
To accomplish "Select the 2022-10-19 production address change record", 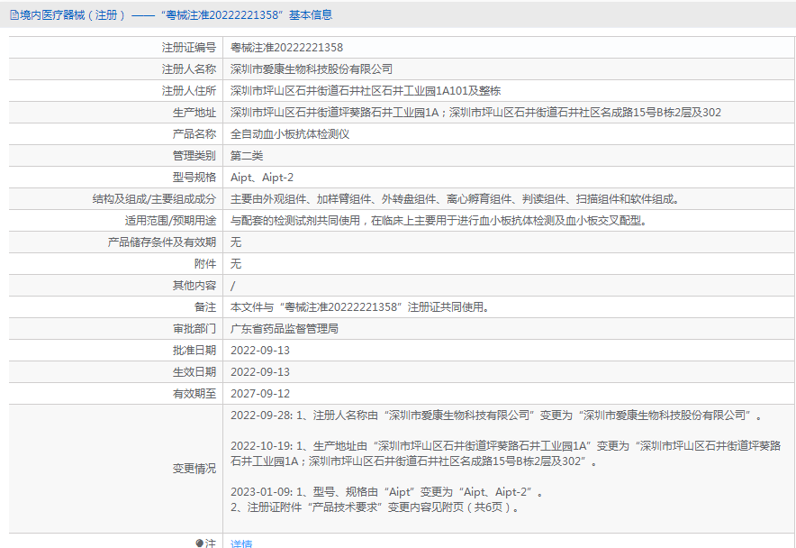I will [506, 453].
